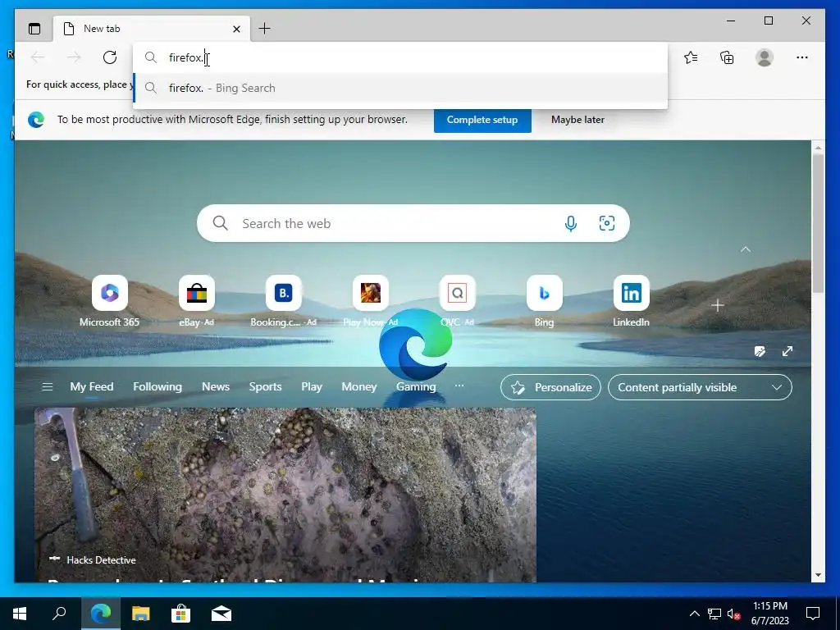Click the Refresh page icon

pyautogui.click(x=110, y=57)
